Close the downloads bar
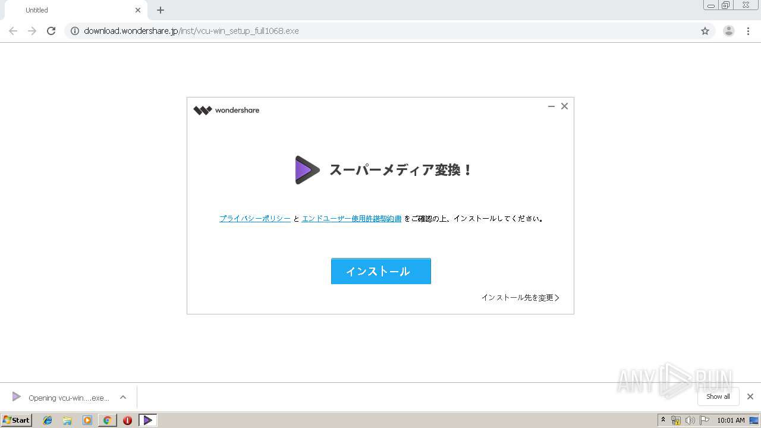This screenshot has height=428, width=761. [750, 396]
